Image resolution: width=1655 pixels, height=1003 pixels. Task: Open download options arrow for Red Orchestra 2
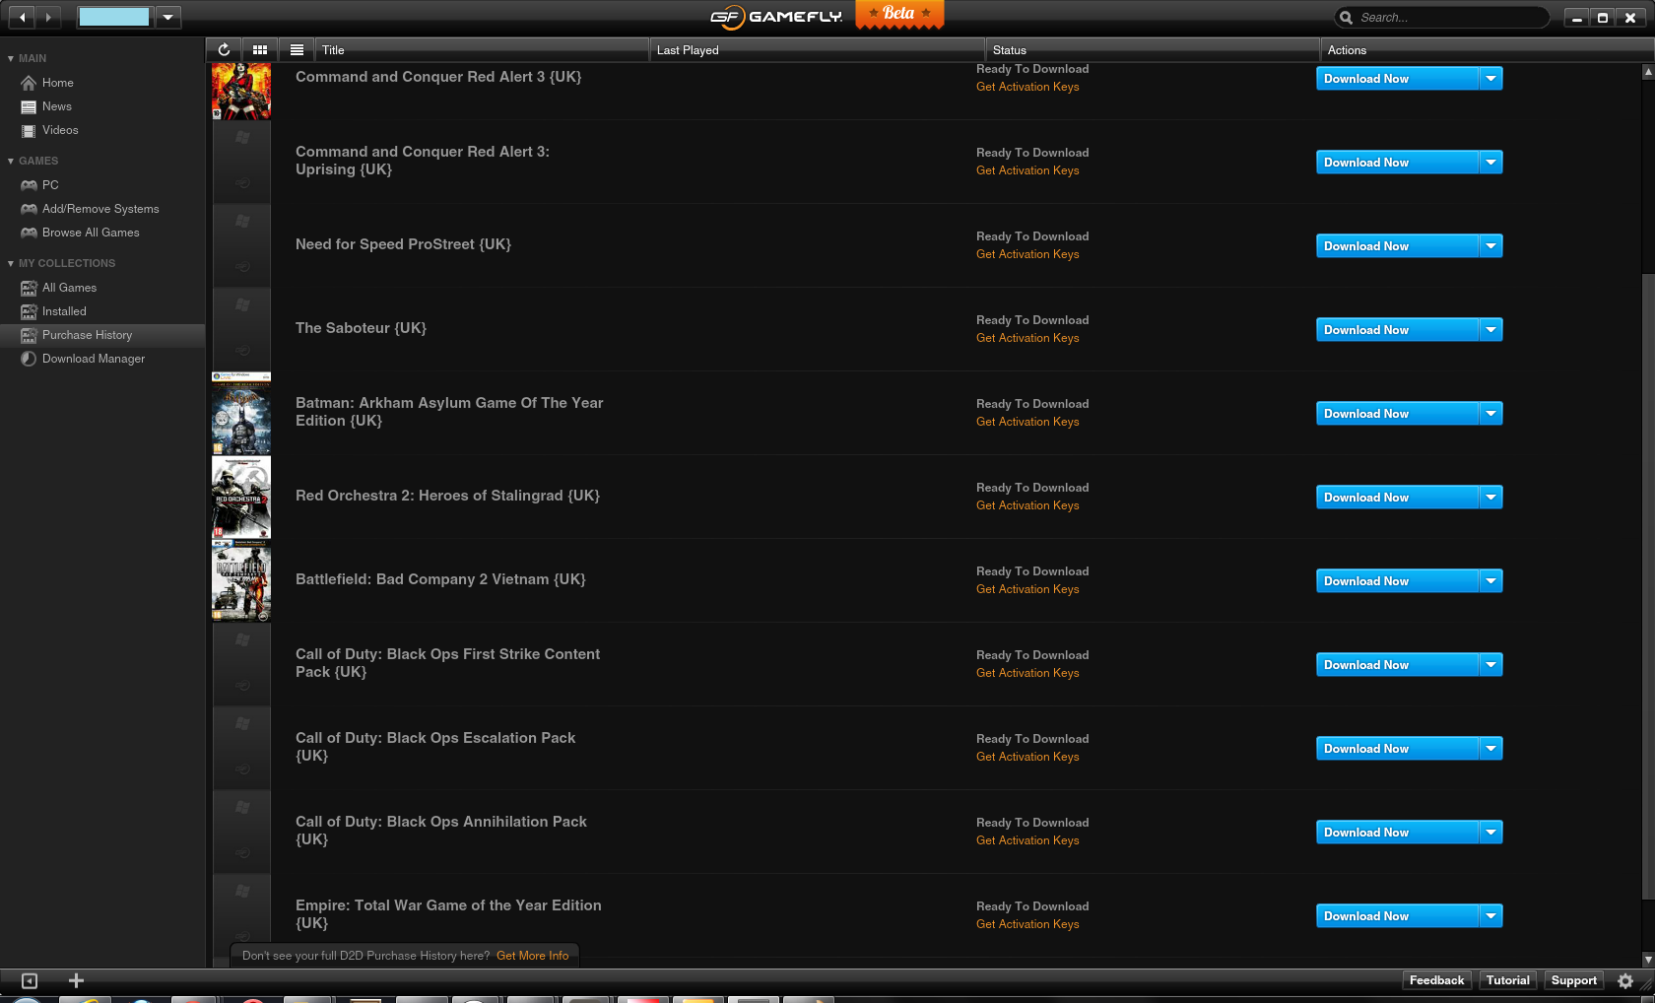pos(1490,498)
